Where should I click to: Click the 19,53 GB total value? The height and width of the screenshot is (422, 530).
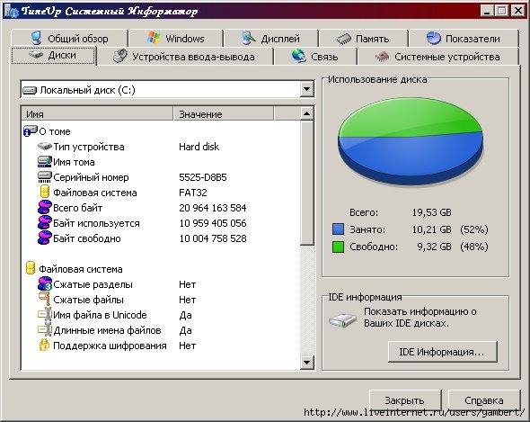(432, 212)
